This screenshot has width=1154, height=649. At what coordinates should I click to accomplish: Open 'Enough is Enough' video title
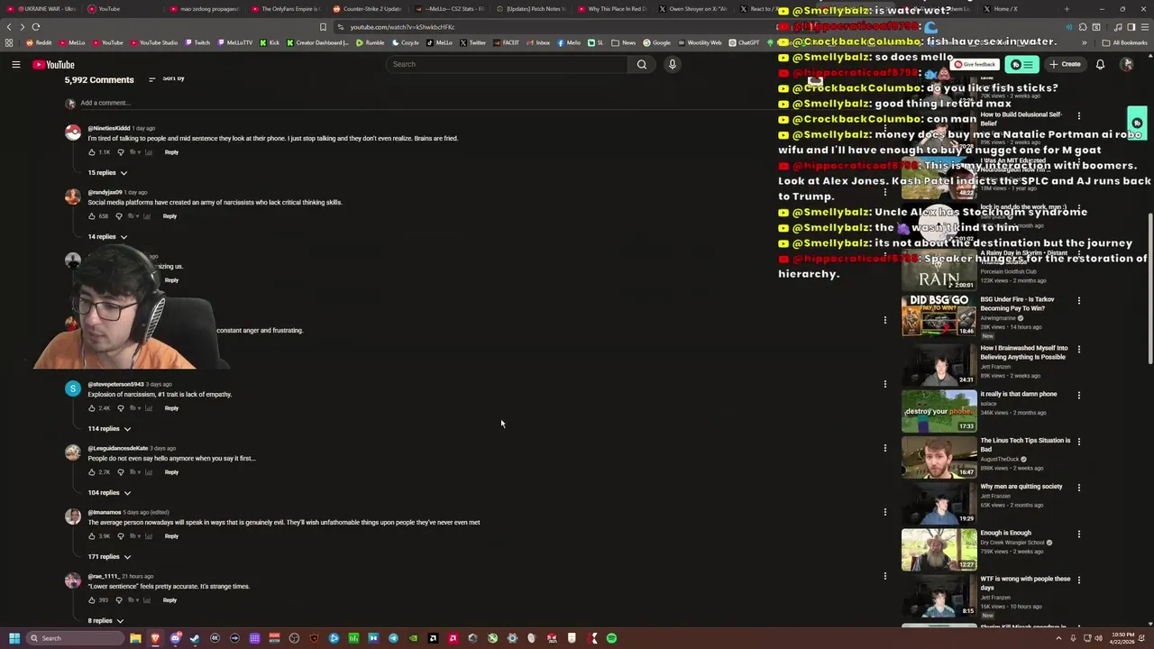[x=1005, y=533]
